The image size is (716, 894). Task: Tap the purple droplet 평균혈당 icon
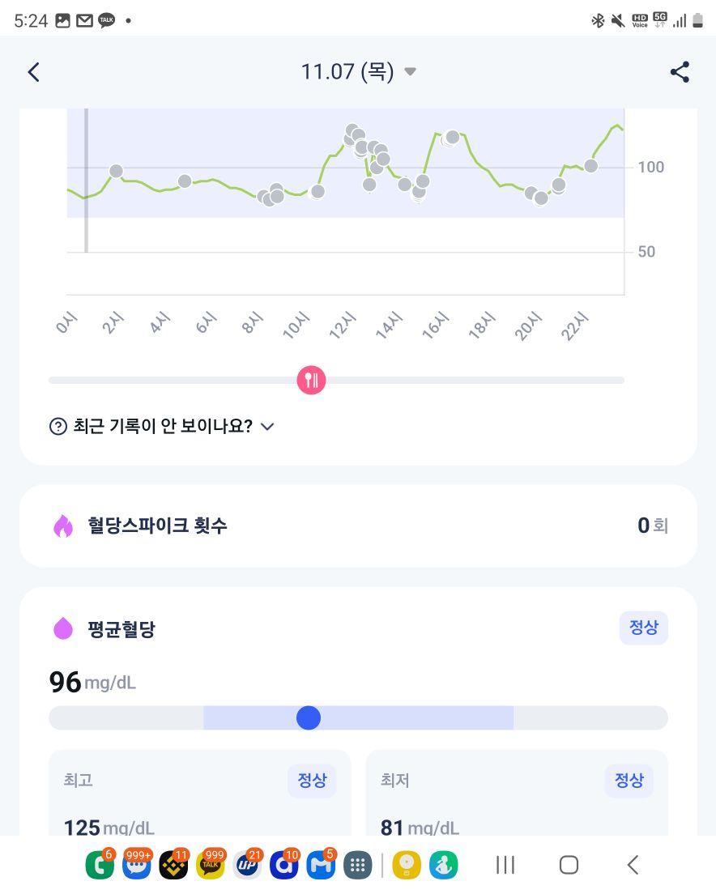[63, 628]
